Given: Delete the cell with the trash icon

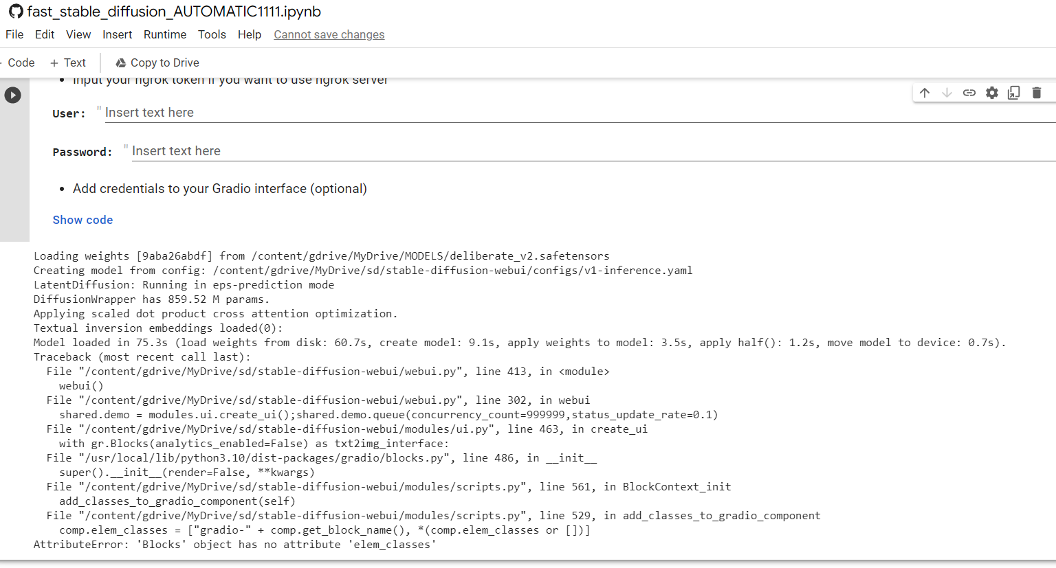Looking at the screenshot, I should point(1036,92).
